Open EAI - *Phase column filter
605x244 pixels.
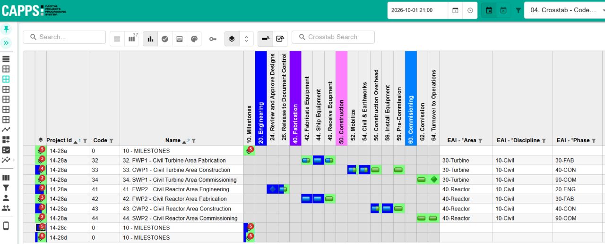point(594,141)
